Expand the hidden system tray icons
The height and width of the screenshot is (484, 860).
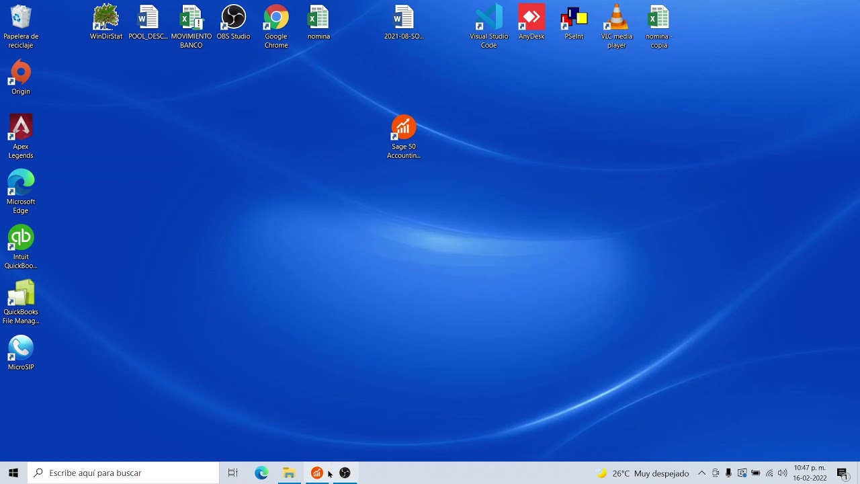[x=701, y=473]
